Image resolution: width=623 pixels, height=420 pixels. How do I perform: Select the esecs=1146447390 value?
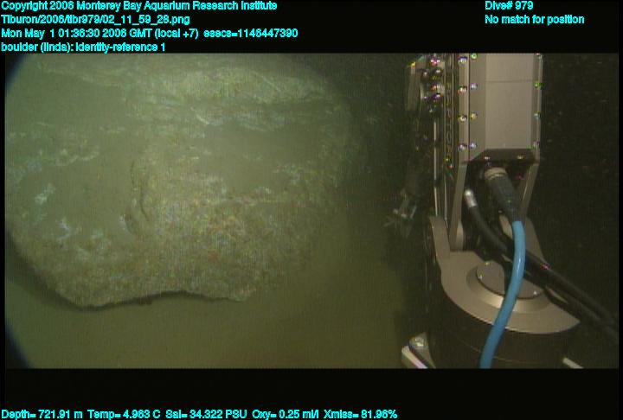(250, 33)
